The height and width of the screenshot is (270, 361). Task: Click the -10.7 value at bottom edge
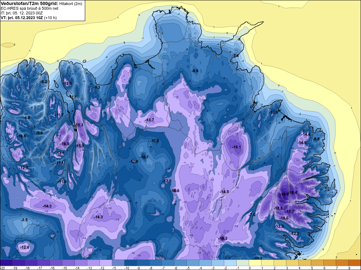point(258,258)
